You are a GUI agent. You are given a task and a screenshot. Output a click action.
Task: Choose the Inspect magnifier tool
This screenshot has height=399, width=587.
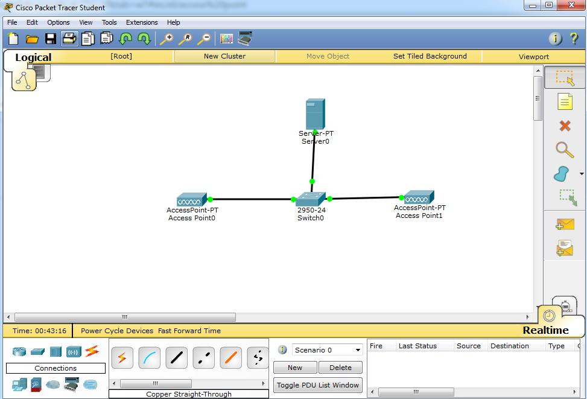point(565,150)
